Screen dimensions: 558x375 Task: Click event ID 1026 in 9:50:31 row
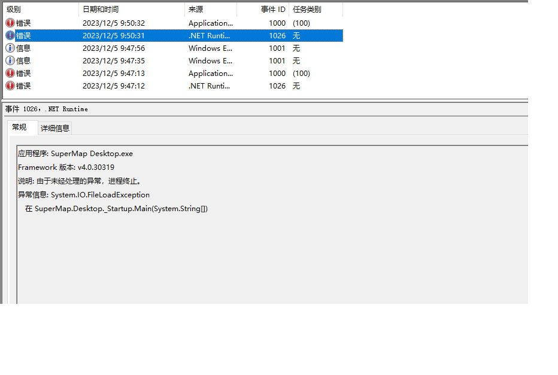[x=277, y=35]
